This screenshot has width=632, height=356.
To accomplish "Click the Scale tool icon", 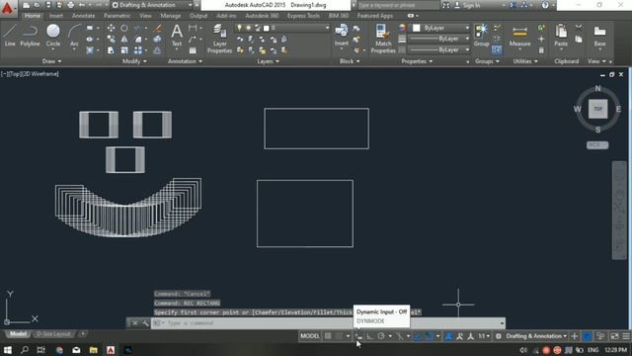I will (124, 50).
